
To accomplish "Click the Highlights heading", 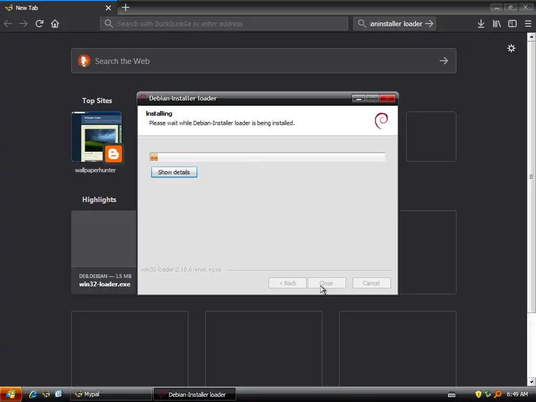I will coord(99,199).
